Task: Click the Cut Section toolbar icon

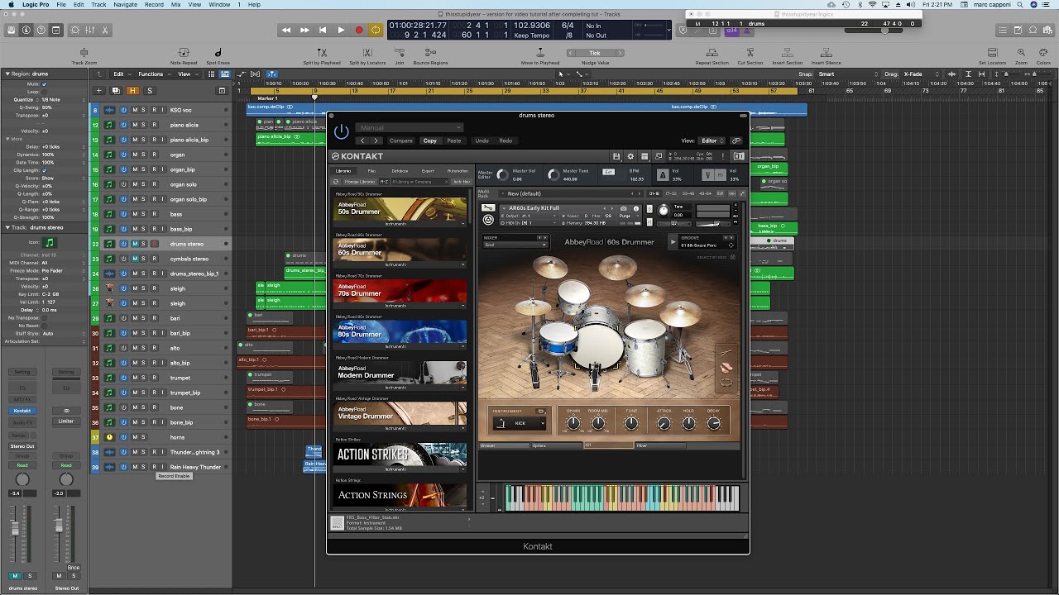Action: (750, 55)
